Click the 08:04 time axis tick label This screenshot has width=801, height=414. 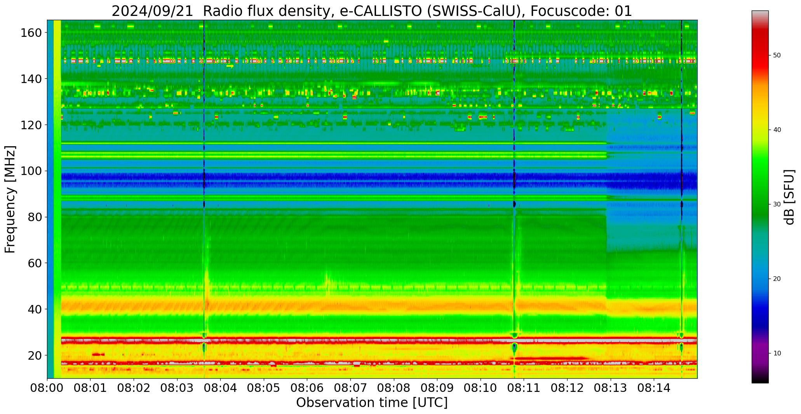click(221, 388)
